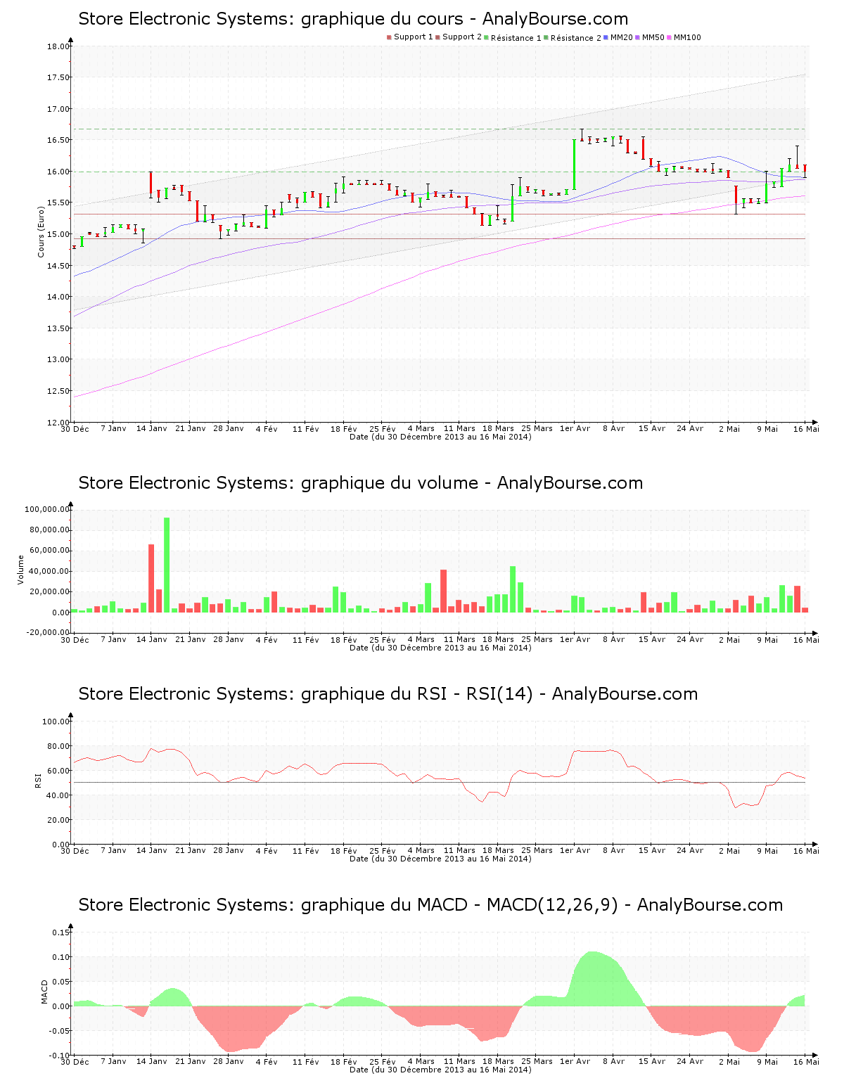The image size is (844, 1090).
Task: Click the blue MM20 legend color square
Action: (606, 37)
